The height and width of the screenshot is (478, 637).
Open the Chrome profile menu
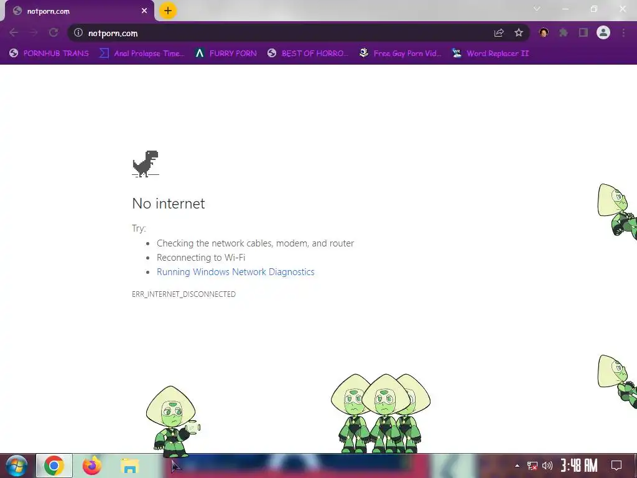(x=603, y=32)
